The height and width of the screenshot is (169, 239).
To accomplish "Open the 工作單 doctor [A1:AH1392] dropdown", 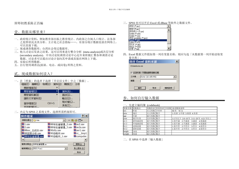I will (175, 77).
